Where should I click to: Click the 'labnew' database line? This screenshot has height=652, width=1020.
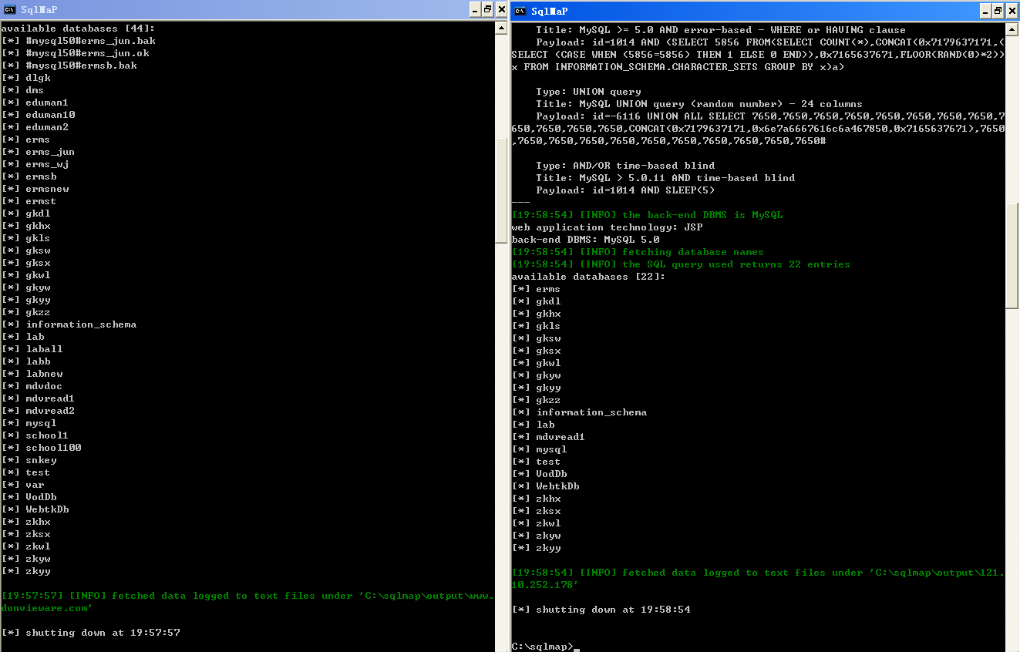tap(44, 374)
